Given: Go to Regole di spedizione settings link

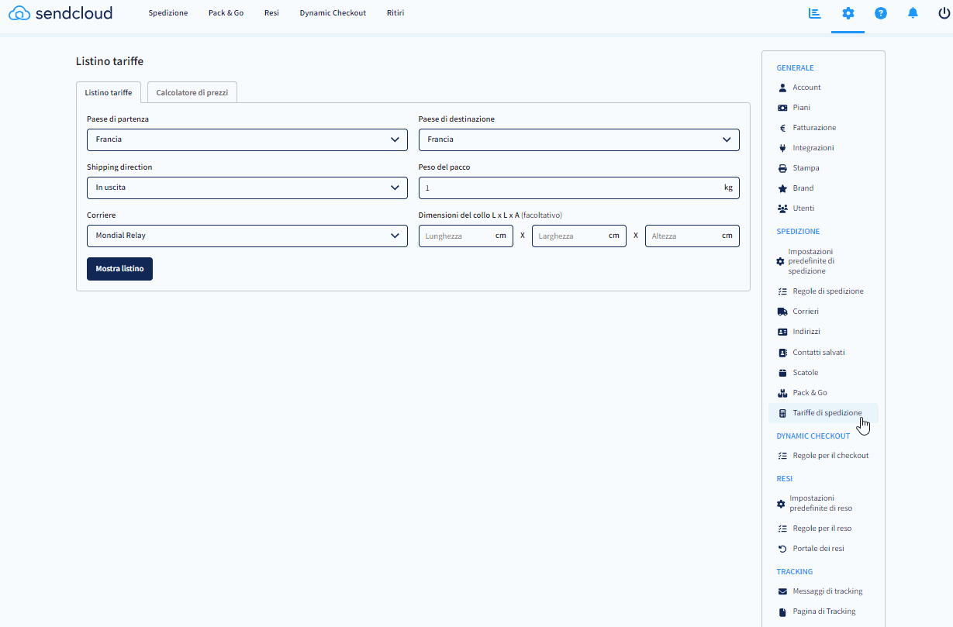Looking at the screenshot, I should point(827,291).
